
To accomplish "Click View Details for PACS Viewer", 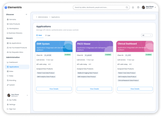I will [x=94, y=89].
